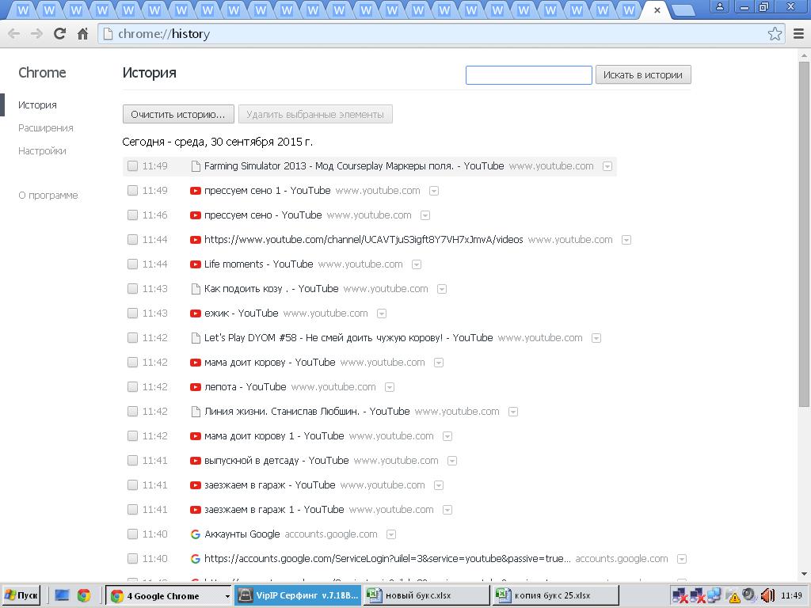Open 'заезжаем в гараж - YouTube' link
The image size is (811, 608).
tap(269, 485)
